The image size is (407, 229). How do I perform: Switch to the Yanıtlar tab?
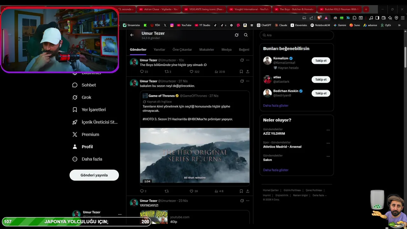(159, 50)
